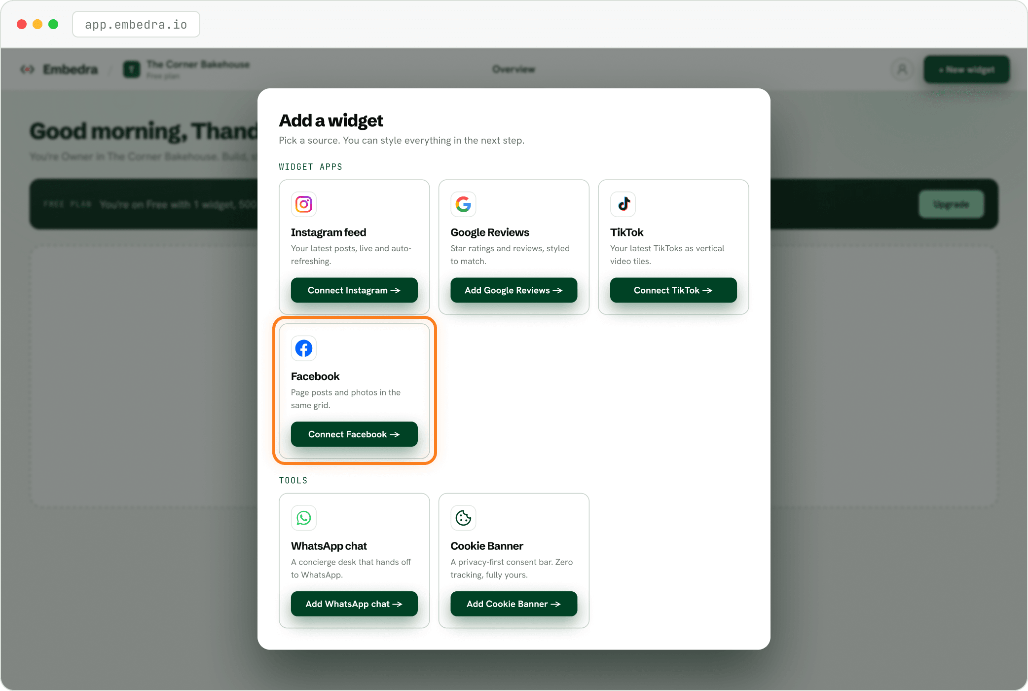The image size is (1028, 691).
Task: Select 'WhatsApp chat' card title
Action: (x=329, y=546)
